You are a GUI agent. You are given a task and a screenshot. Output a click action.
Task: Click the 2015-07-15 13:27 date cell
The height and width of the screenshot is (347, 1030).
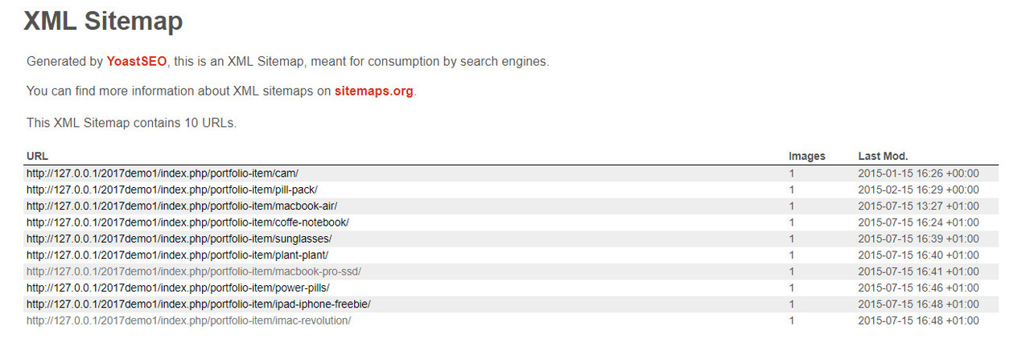(x=919, y=206)
